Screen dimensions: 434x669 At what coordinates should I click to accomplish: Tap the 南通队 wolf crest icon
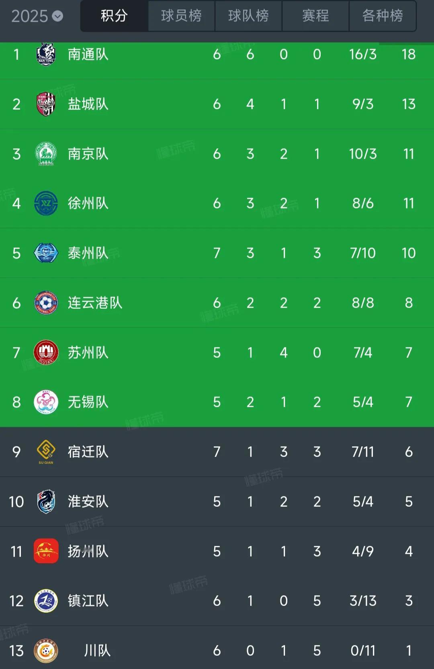(x=46, y=54)
